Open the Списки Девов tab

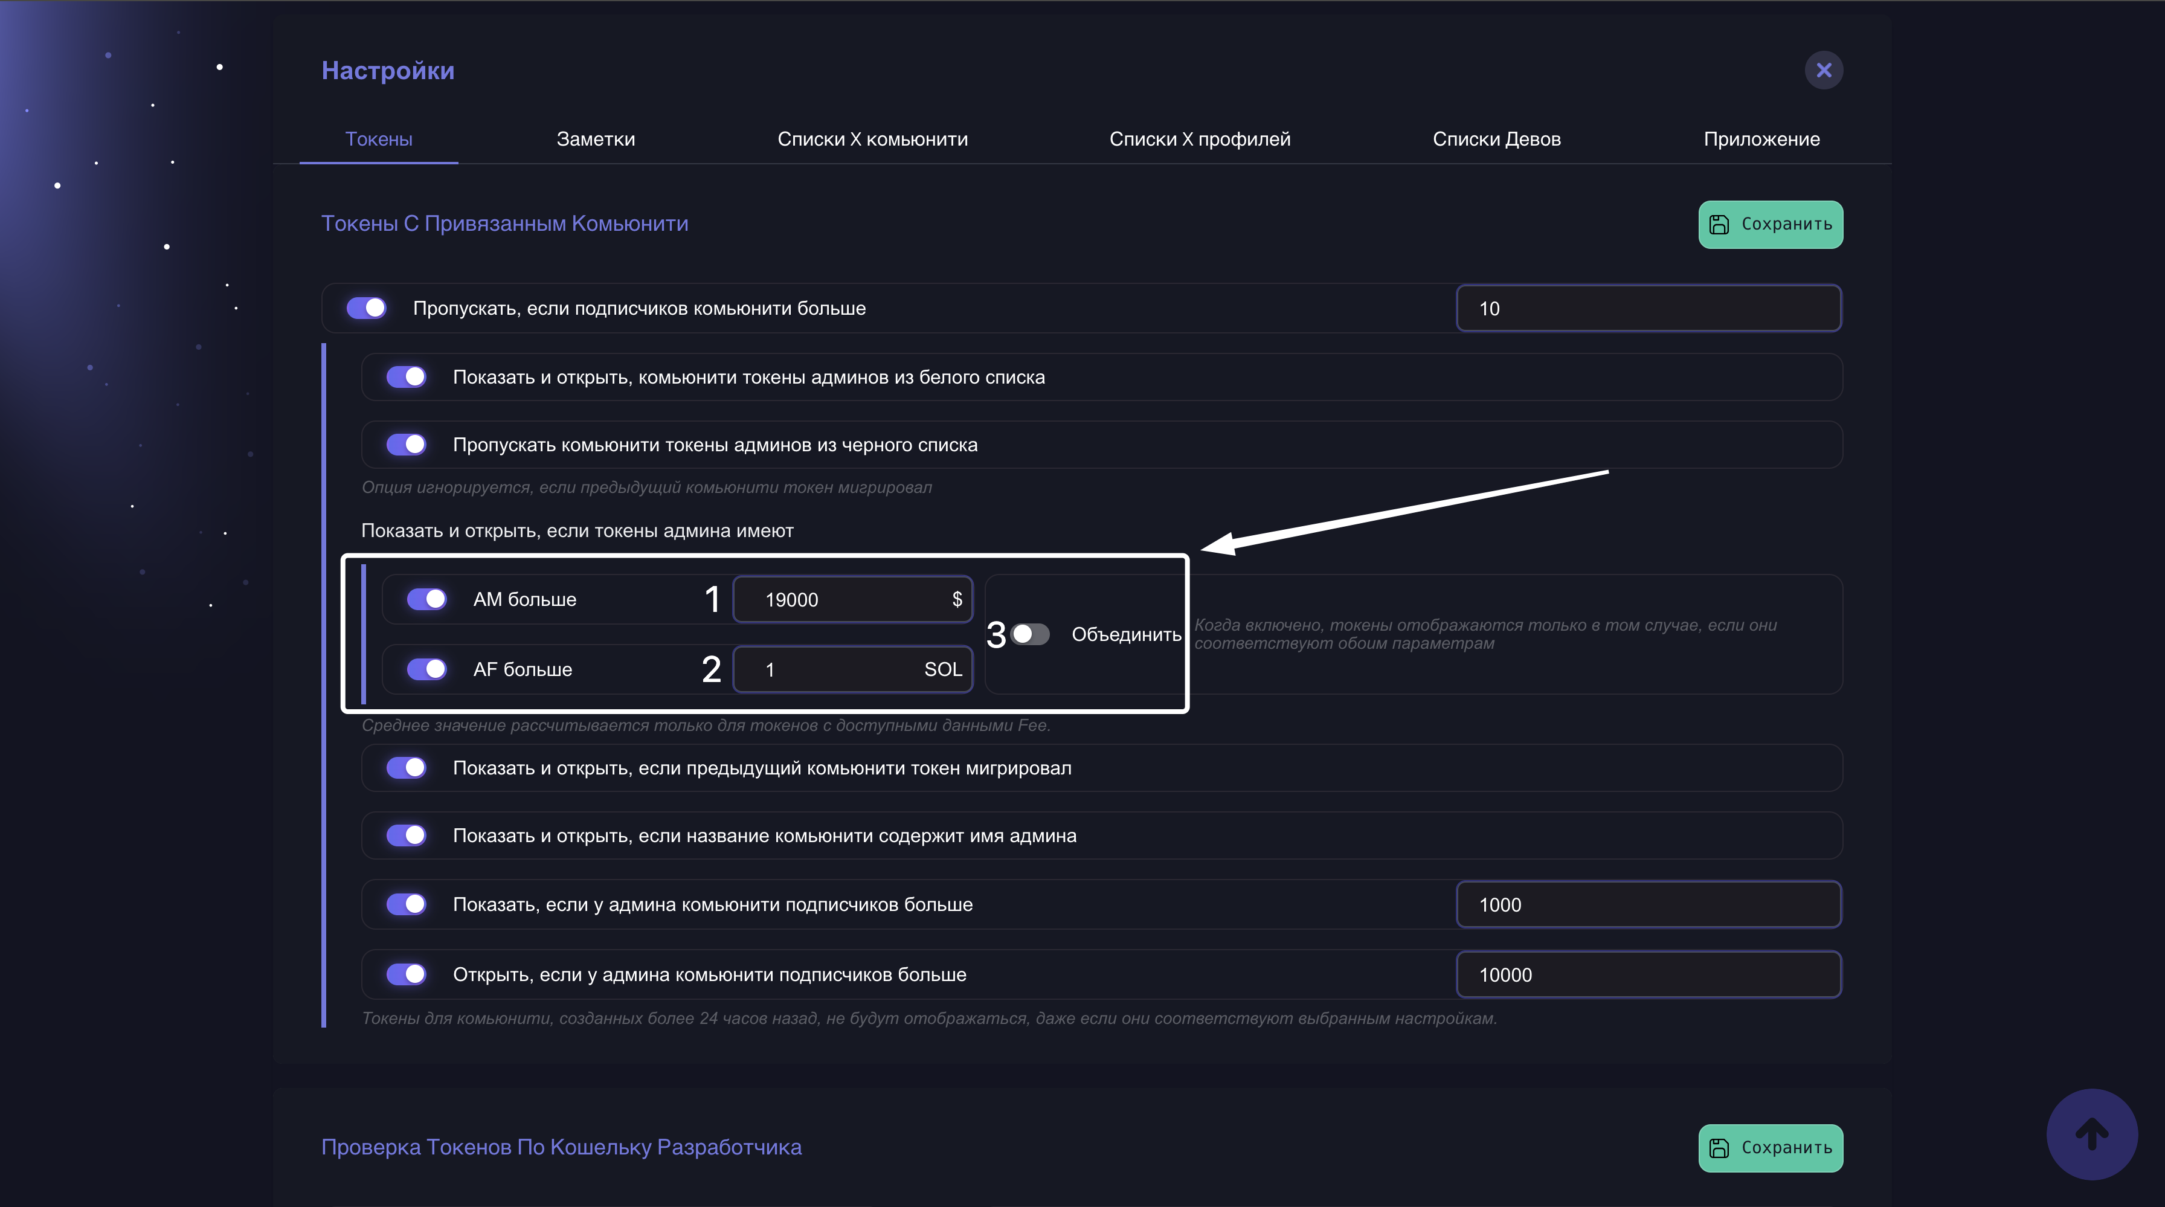[1496, 139]
